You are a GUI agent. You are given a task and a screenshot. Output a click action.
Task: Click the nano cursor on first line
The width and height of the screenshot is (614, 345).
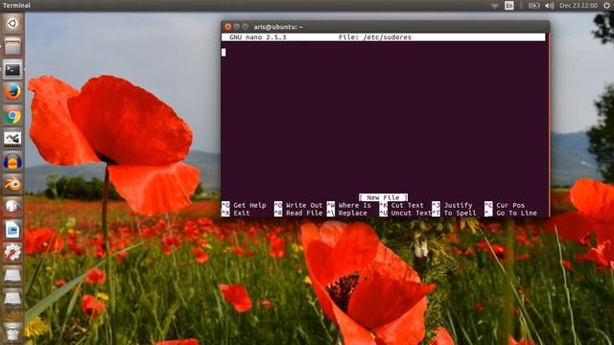pos(224,53)
